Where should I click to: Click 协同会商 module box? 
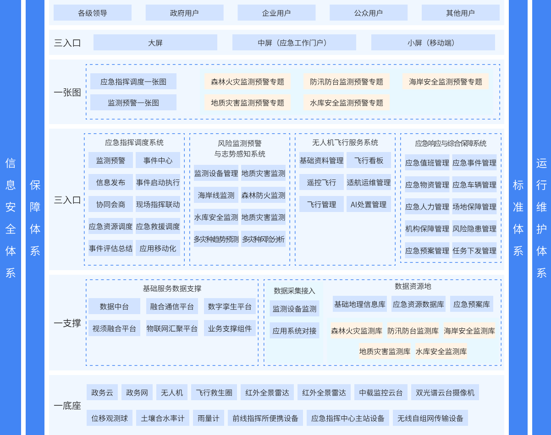(110, 204)
